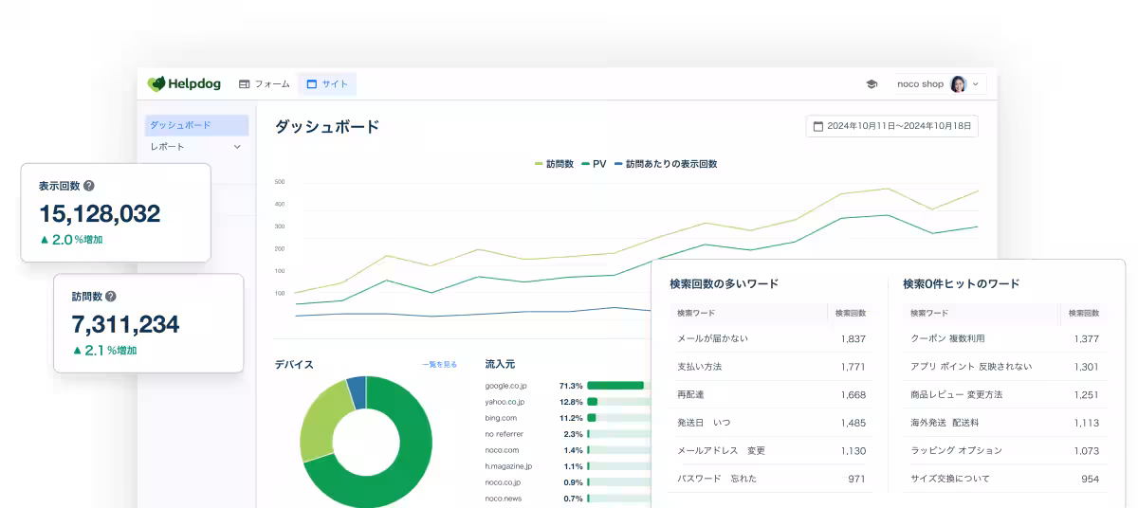Click the 一覧を見る link
The image size is (1138, 508).
439,364
